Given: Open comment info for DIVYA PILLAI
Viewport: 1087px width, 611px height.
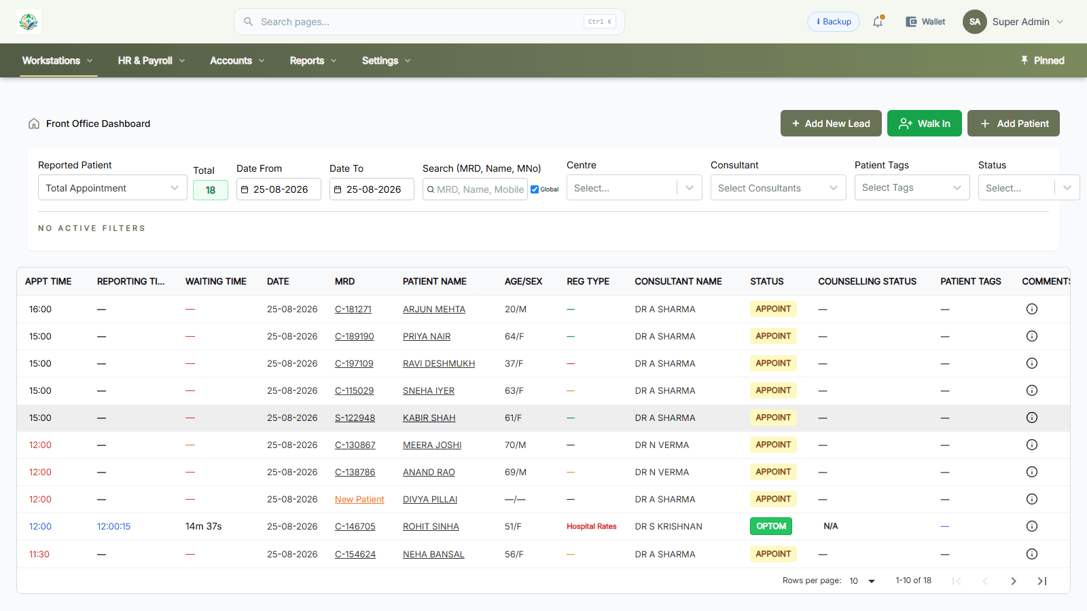Looking at the screenshot, I should tap(1032, 499).
